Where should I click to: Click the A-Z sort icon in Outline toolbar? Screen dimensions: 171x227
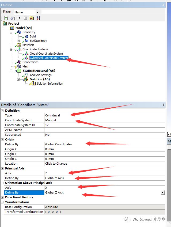click(38, 18)
